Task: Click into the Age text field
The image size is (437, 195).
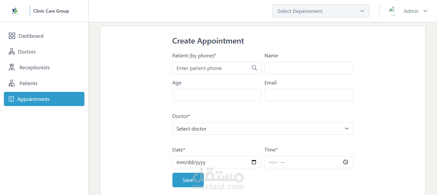Action: [216, 95]
